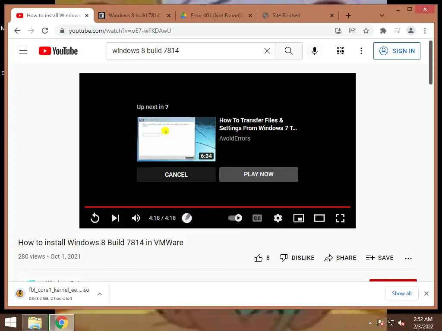Submit search with magnifier button

point(289,51)
